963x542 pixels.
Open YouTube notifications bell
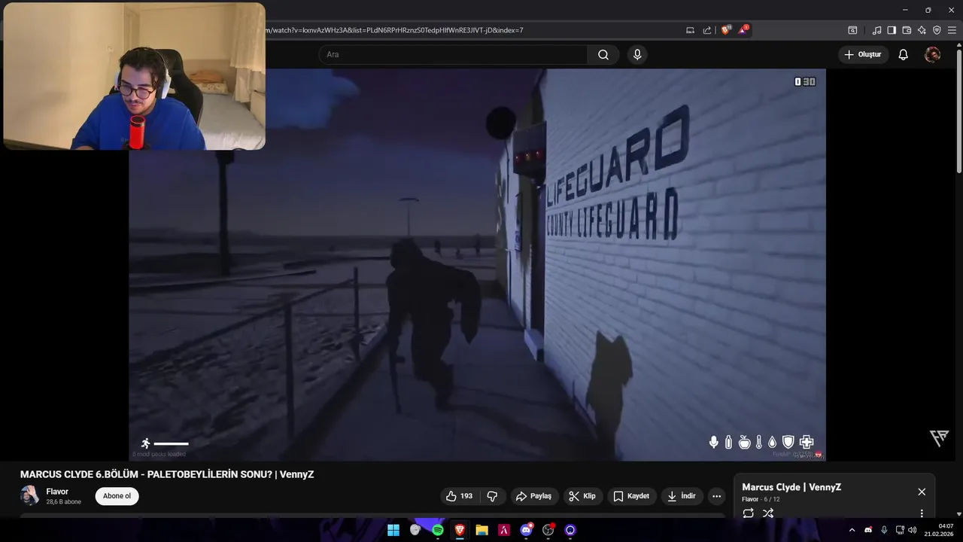(904, 55)
